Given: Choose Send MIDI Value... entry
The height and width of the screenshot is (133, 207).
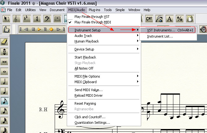Looking at the screenshot, I should click(104, 90).
